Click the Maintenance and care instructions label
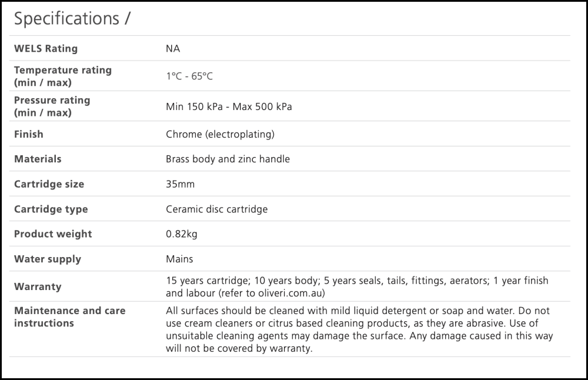The image size is (588, 380). click(69, 316)
